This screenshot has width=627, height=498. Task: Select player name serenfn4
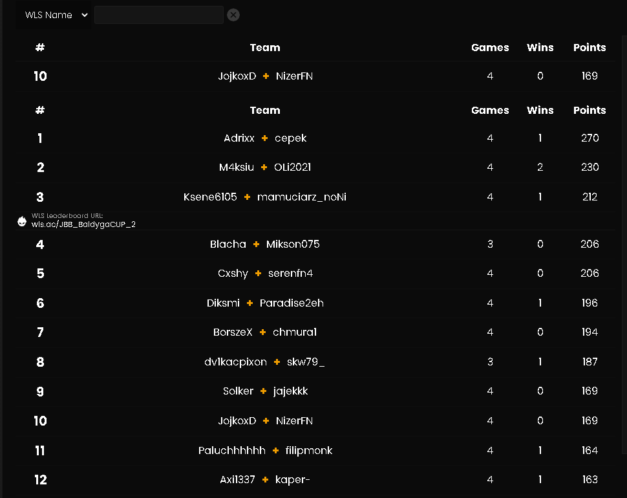click(x=290, y=273)
